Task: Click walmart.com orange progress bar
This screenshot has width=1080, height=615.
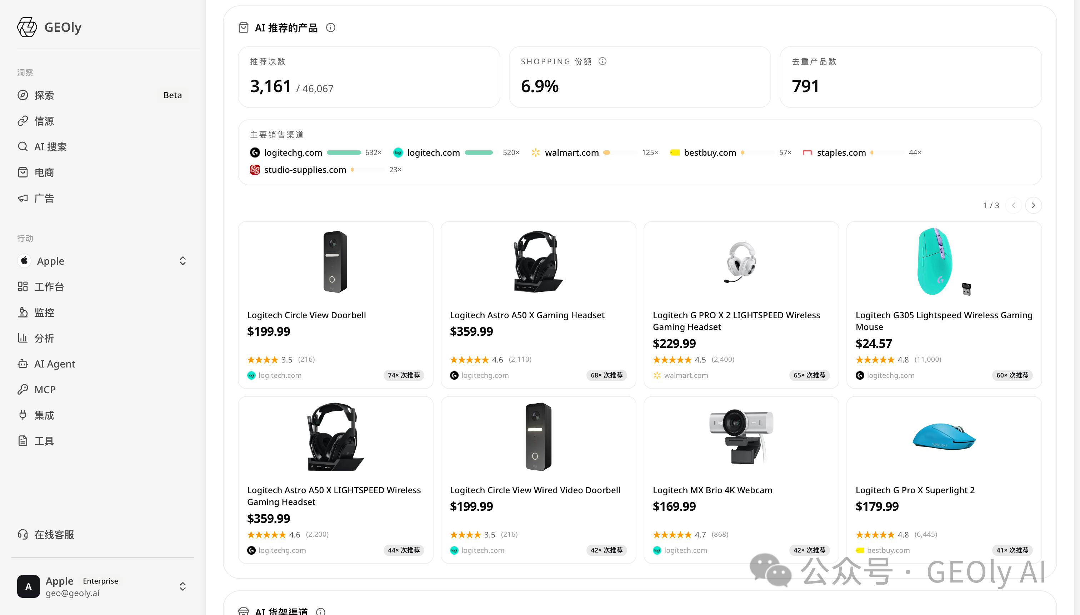Action: point(606,152)
